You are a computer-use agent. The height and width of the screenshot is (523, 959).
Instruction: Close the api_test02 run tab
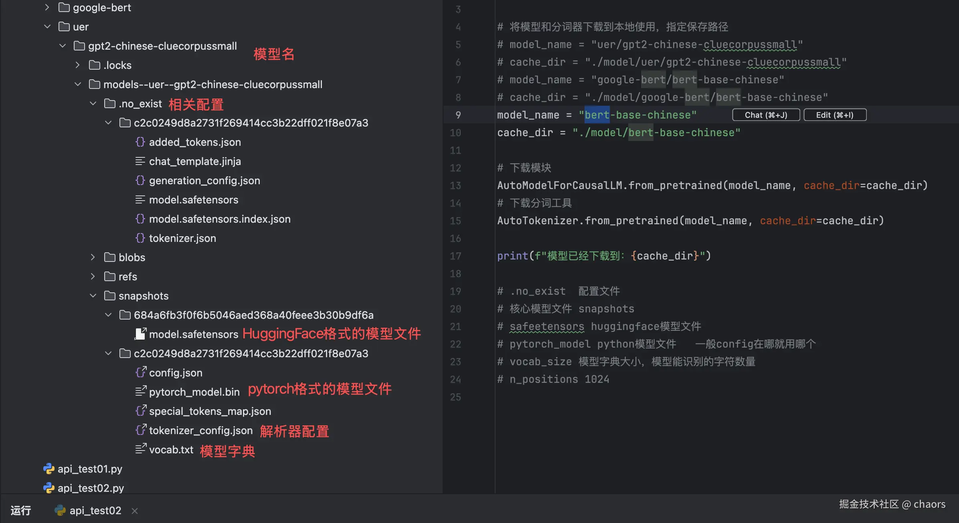click(135, 511)
